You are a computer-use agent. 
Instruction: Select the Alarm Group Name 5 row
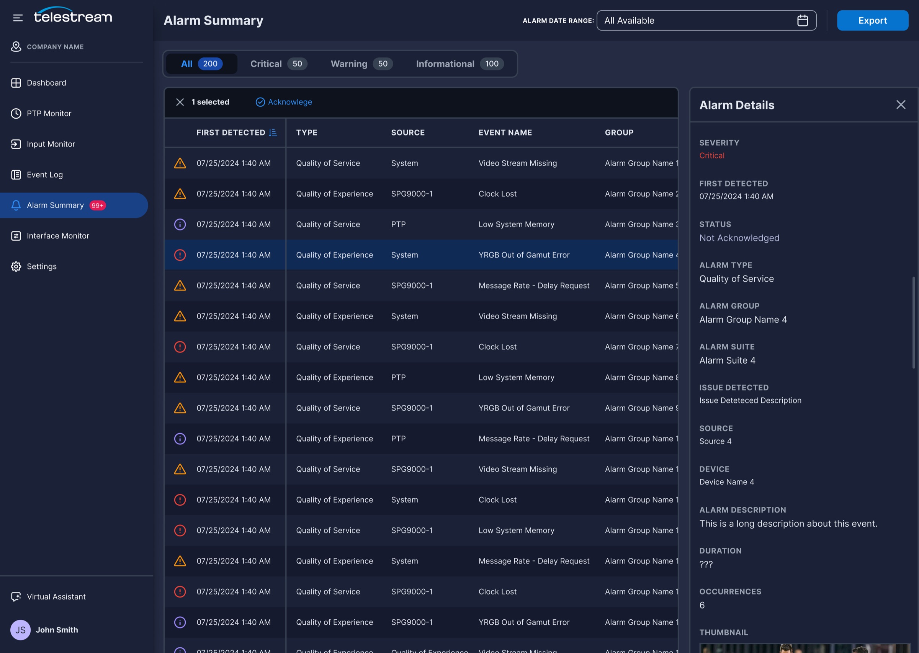click(x=421, y=286)
